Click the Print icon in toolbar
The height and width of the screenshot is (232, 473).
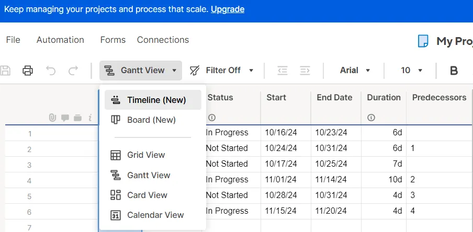(x=28, y=71)
